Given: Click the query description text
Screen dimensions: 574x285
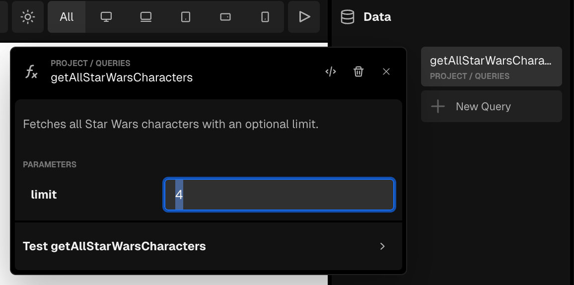Looking at the screenshot, I should click(171, 125).
